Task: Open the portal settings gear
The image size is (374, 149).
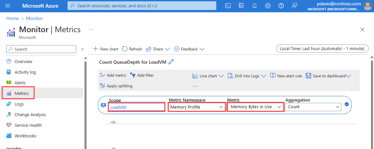Action: pos(268,6)
